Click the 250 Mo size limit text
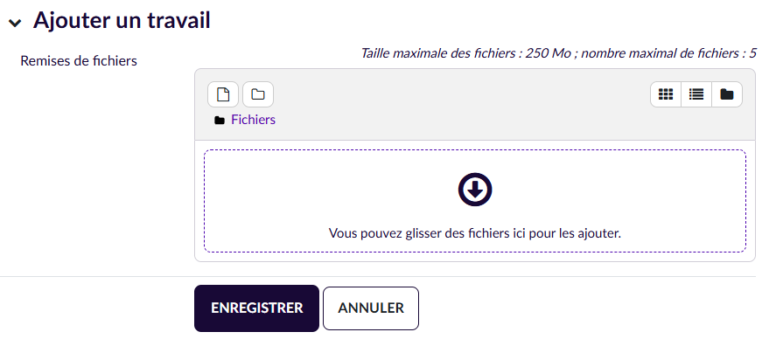Viewport: 776px width, 339px height. [x=549, y=53]
